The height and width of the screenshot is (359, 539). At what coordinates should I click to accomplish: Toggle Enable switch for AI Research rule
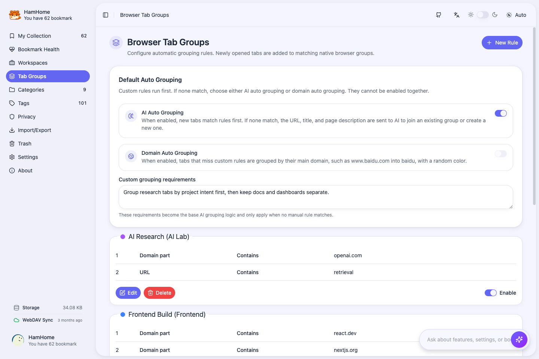click(x=491, y=293)
